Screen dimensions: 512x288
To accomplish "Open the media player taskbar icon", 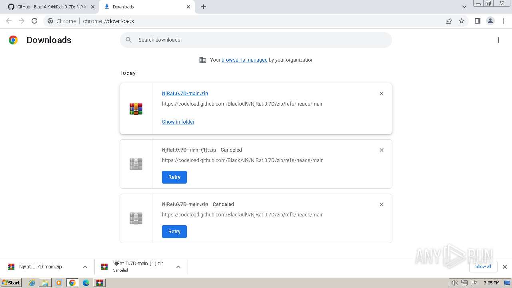I will [x=59, y=283].
